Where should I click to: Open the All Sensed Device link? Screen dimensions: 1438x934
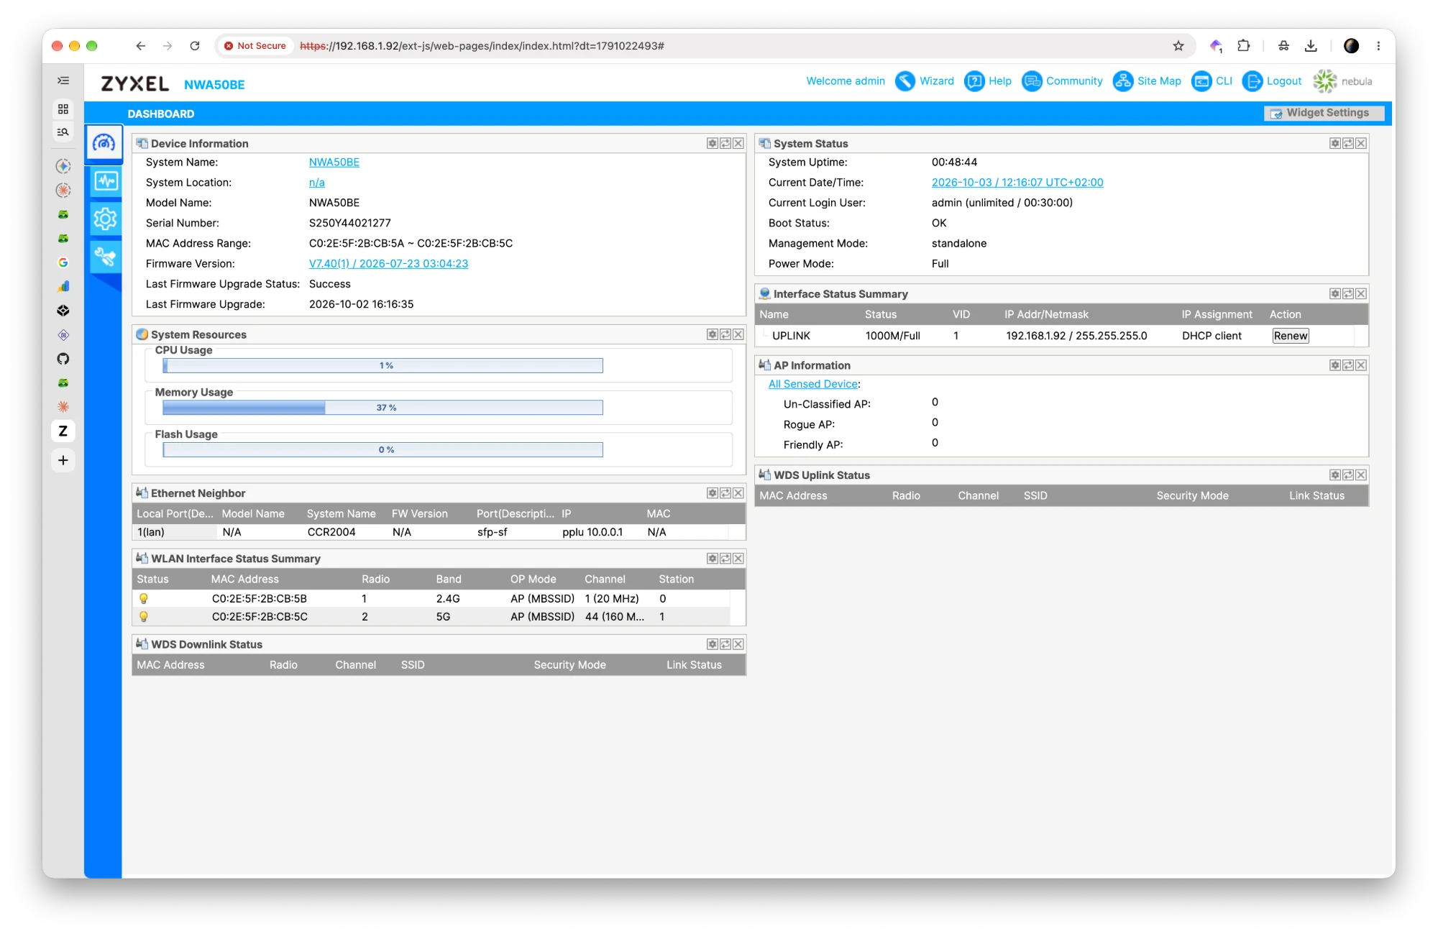point(812,384)
